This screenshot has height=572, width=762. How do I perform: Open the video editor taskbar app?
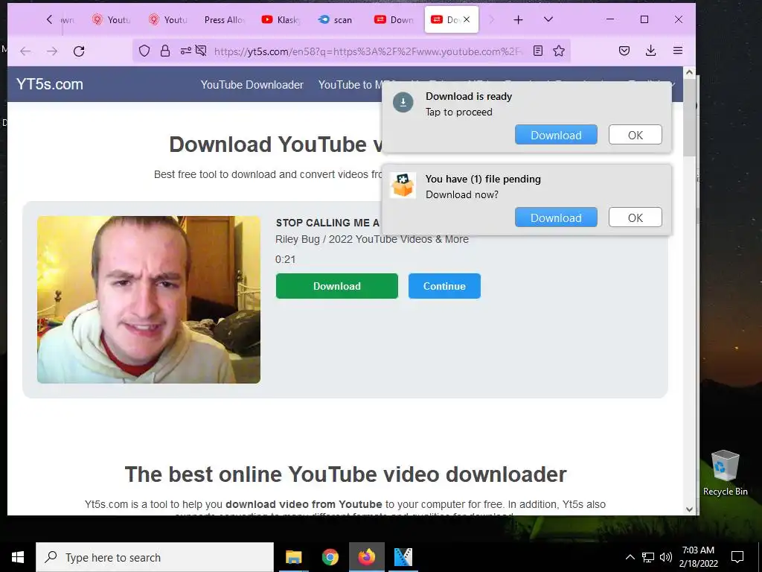point(403,557)
